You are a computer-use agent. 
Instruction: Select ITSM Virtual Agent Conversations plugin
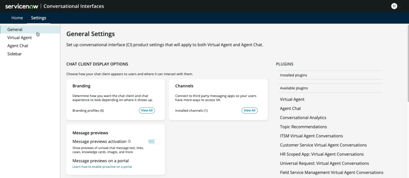(312, 136)
